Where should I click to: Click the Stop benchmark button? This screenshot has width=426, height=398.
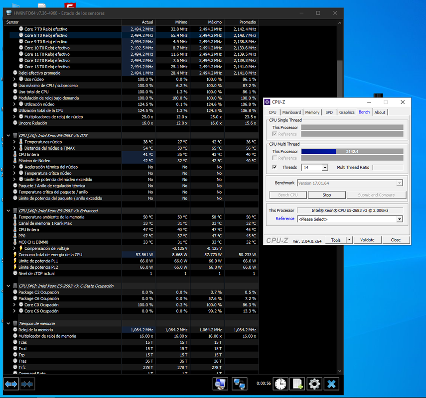click(327, 195)
